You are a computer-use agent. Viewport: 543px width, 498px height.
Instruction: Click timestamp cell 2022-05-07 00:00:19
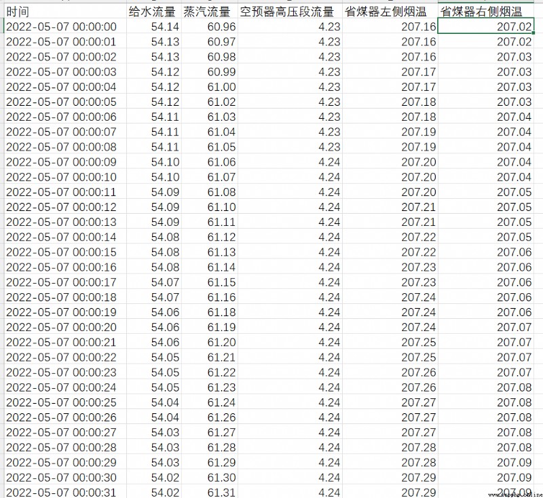click(65, 312)
